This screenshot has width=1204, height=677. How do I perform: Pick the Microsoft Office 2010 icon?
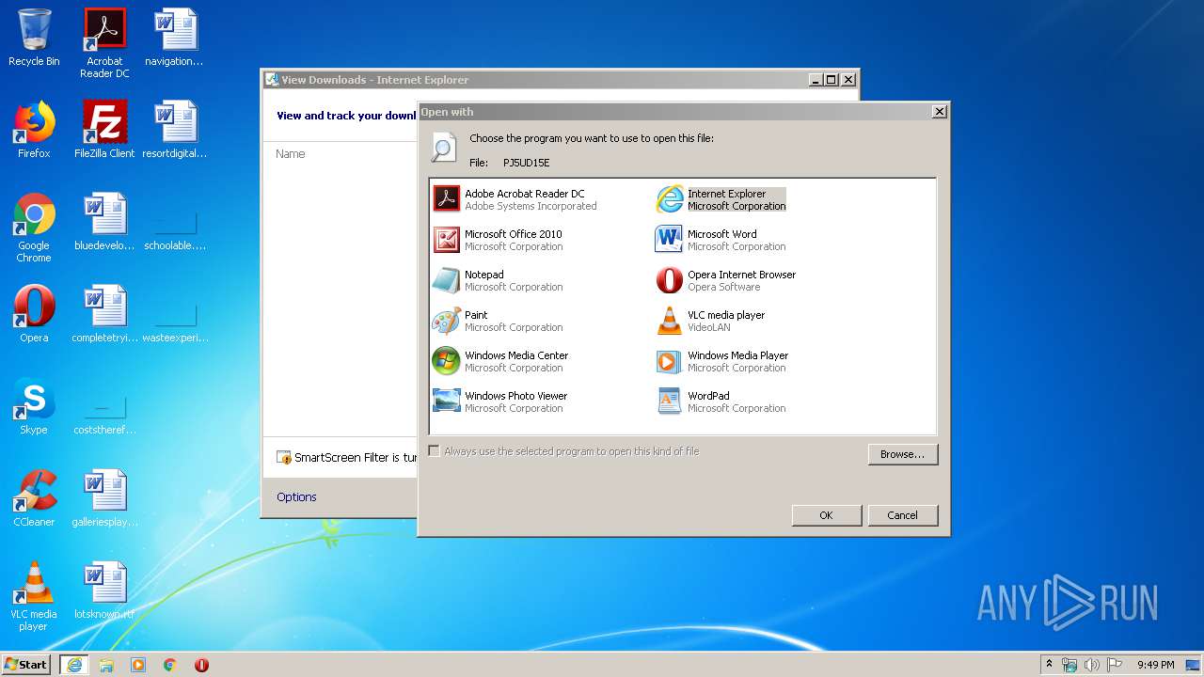(x=446, y=240)
